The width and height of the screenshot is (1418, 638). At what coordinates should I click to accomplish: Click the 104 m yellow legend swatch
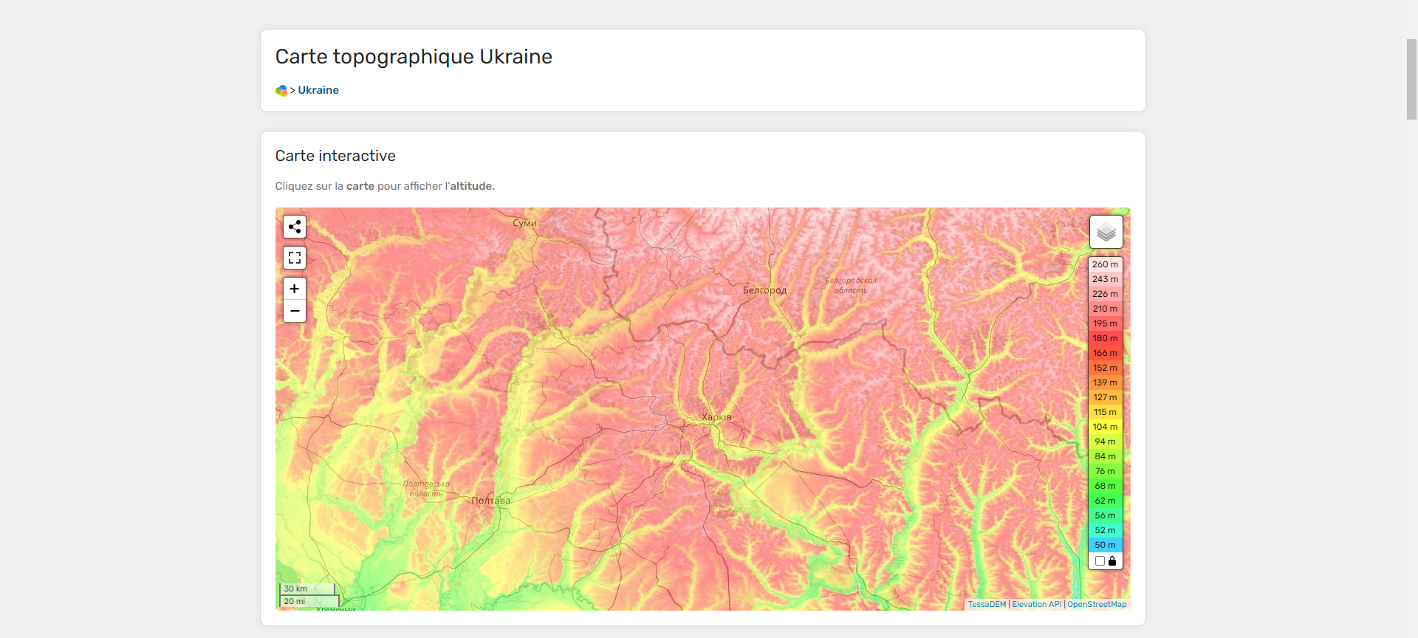click(x=1105, y=427)
